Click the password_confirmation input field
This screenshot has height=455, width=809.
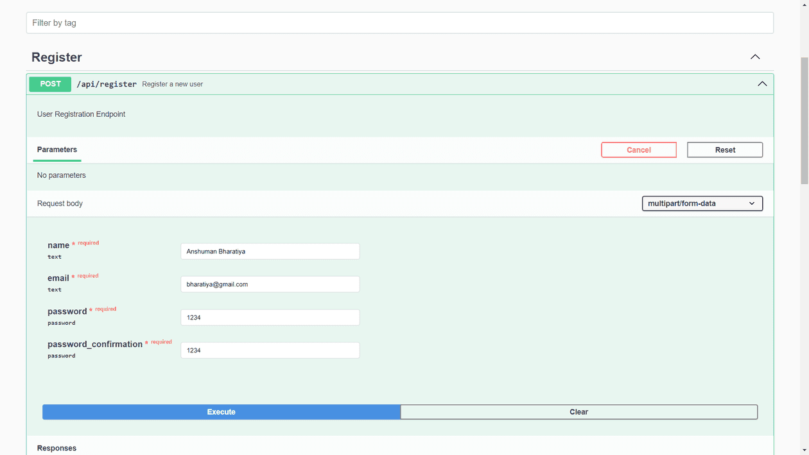point(270,350)
